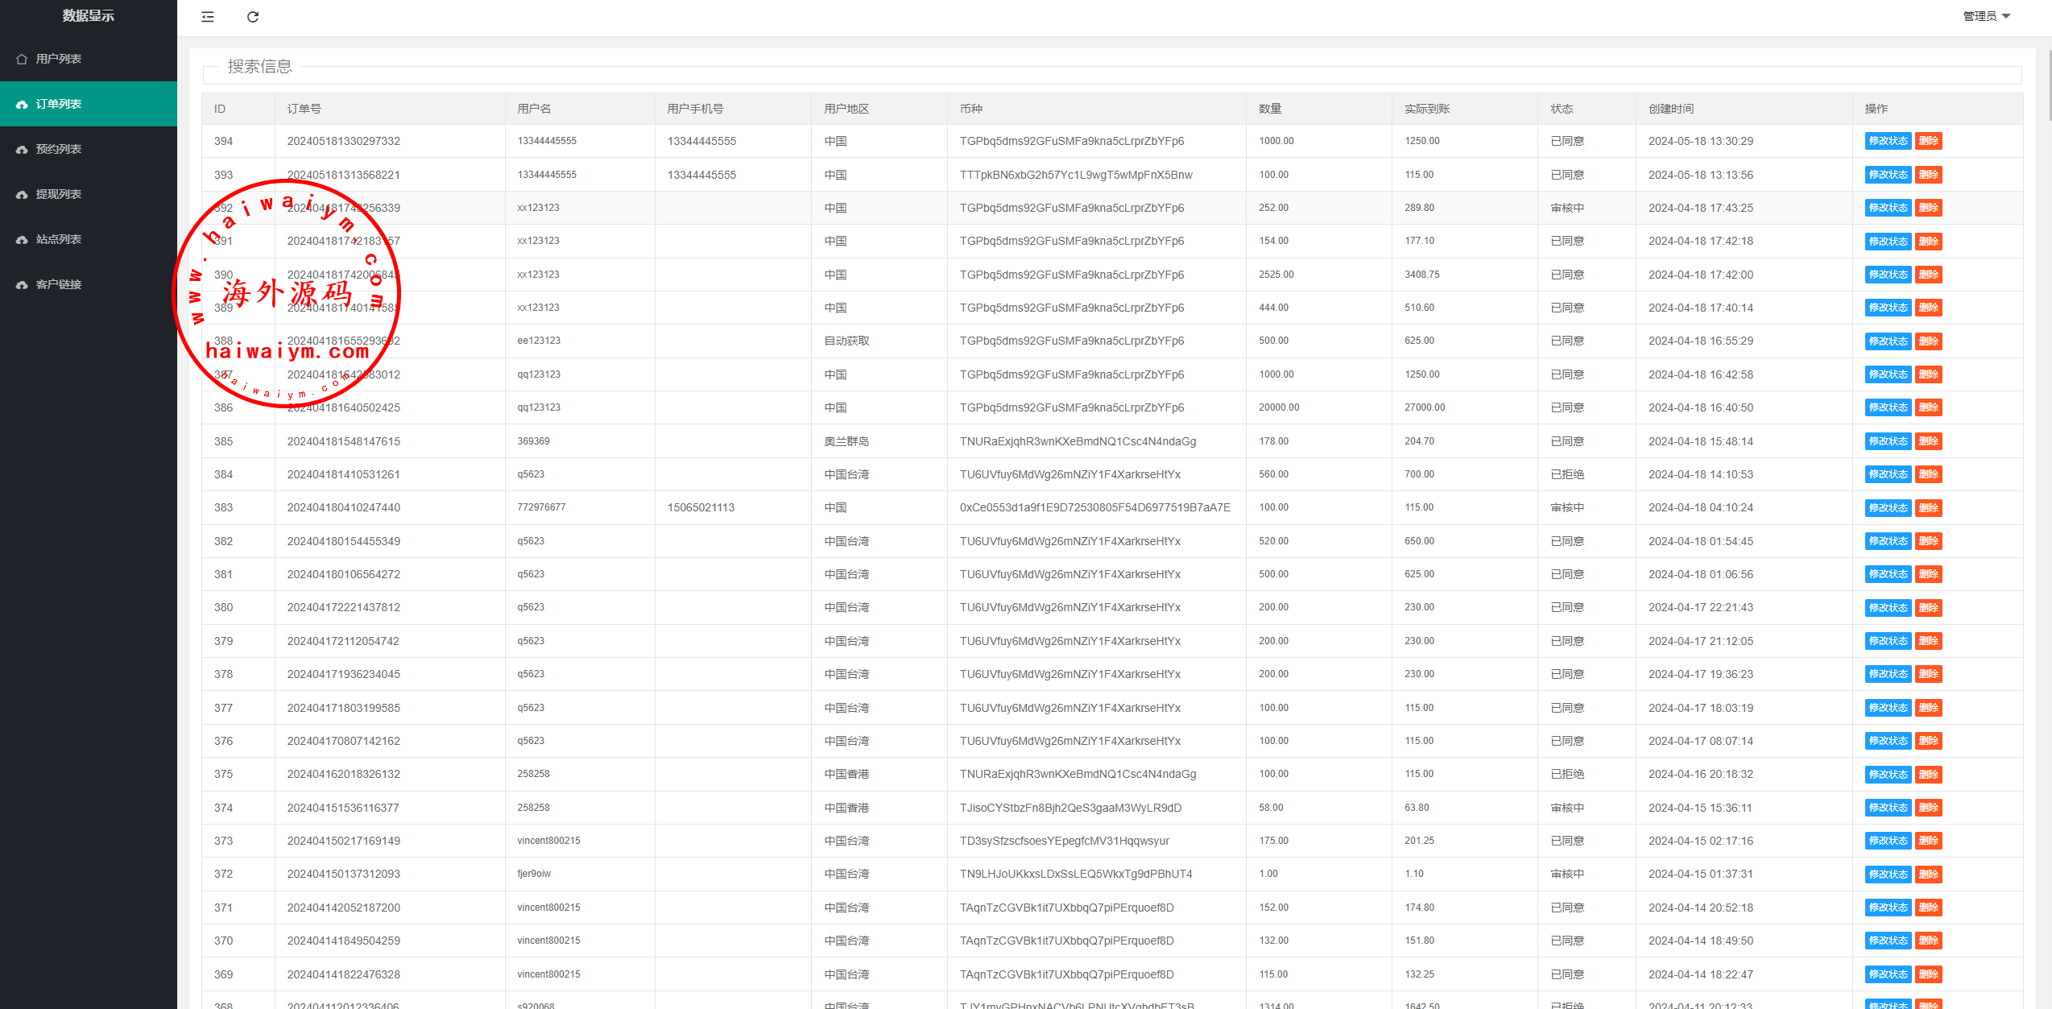
Task: Click the refresh page icon
Action: [253, 17]
